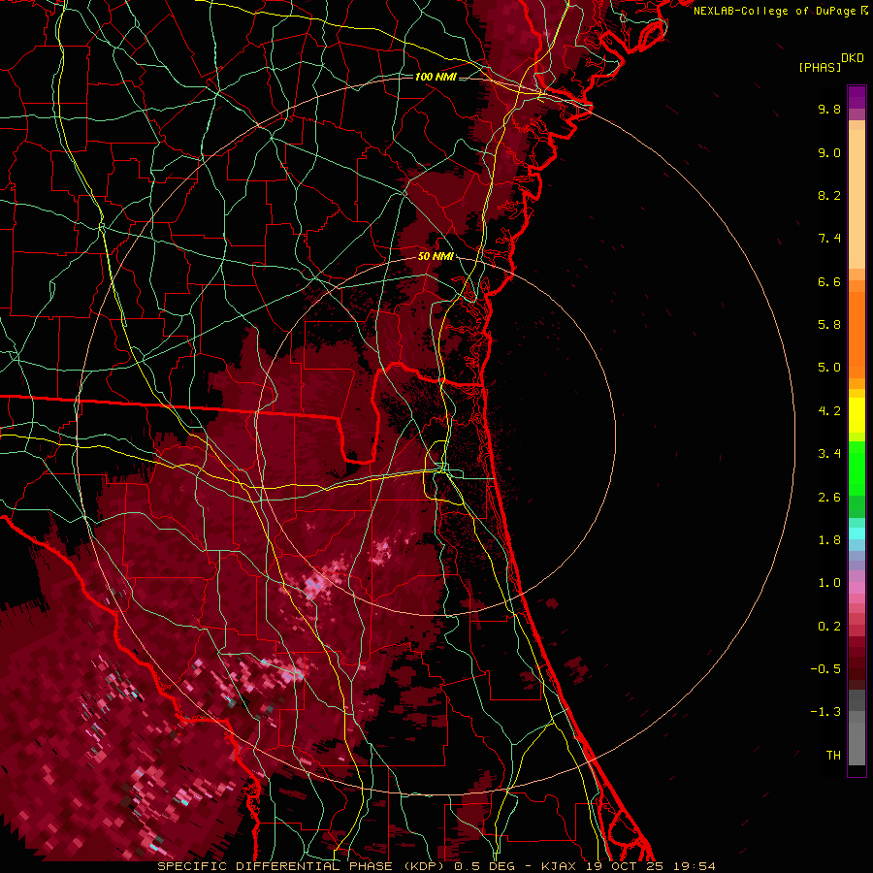873x873 pixels.
Task: Select the 8.2 value on the color scale
Action: 829,195
